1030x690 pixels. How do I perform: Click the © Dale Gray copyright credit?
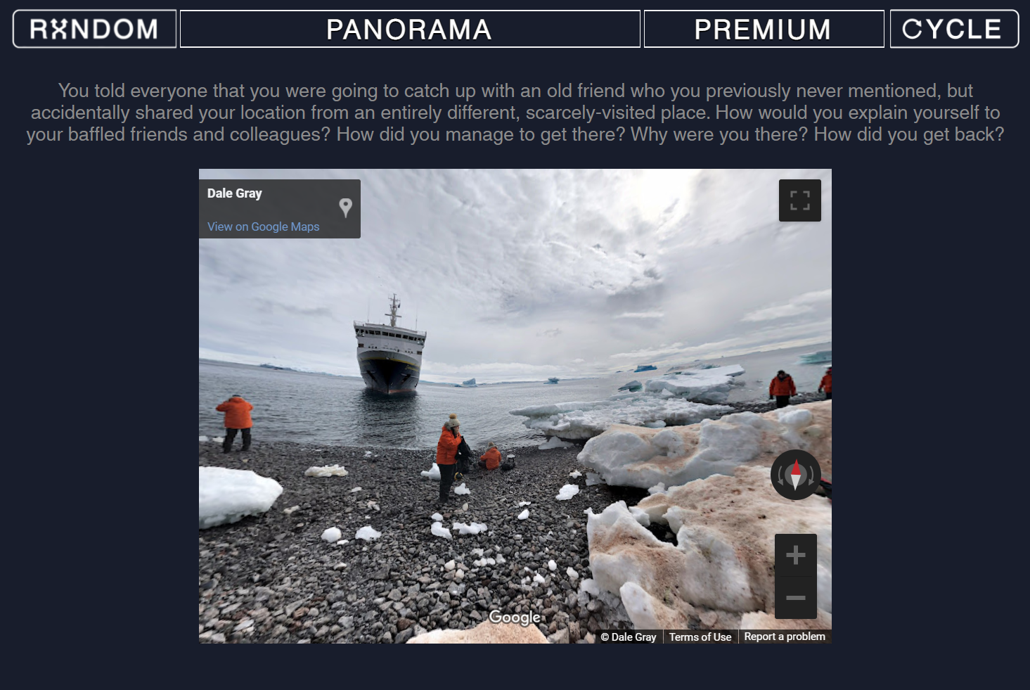click(x=629, y=637)
